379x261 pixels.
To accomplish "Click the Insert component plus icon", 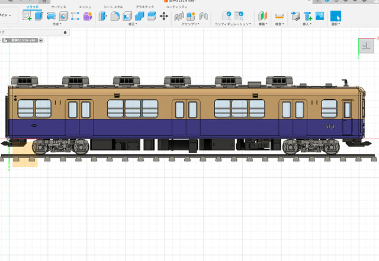I will pos(308,16).
